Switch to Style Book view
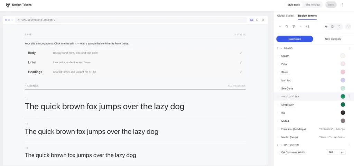The height and width of the screenshot is (166, 354). (x=294, y=5)
